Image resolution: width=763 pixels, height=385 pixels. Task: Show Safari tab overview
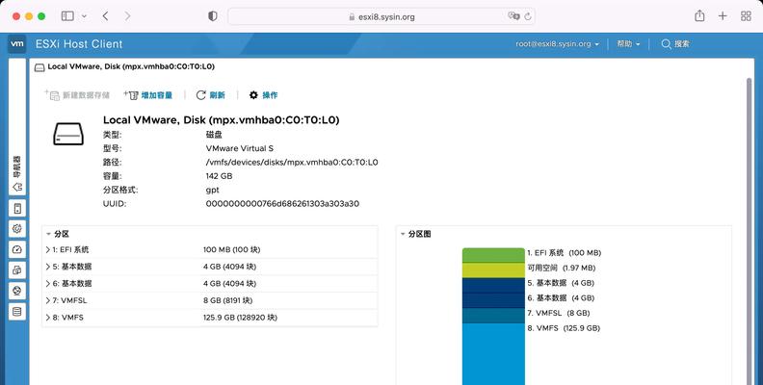(746, 16)
